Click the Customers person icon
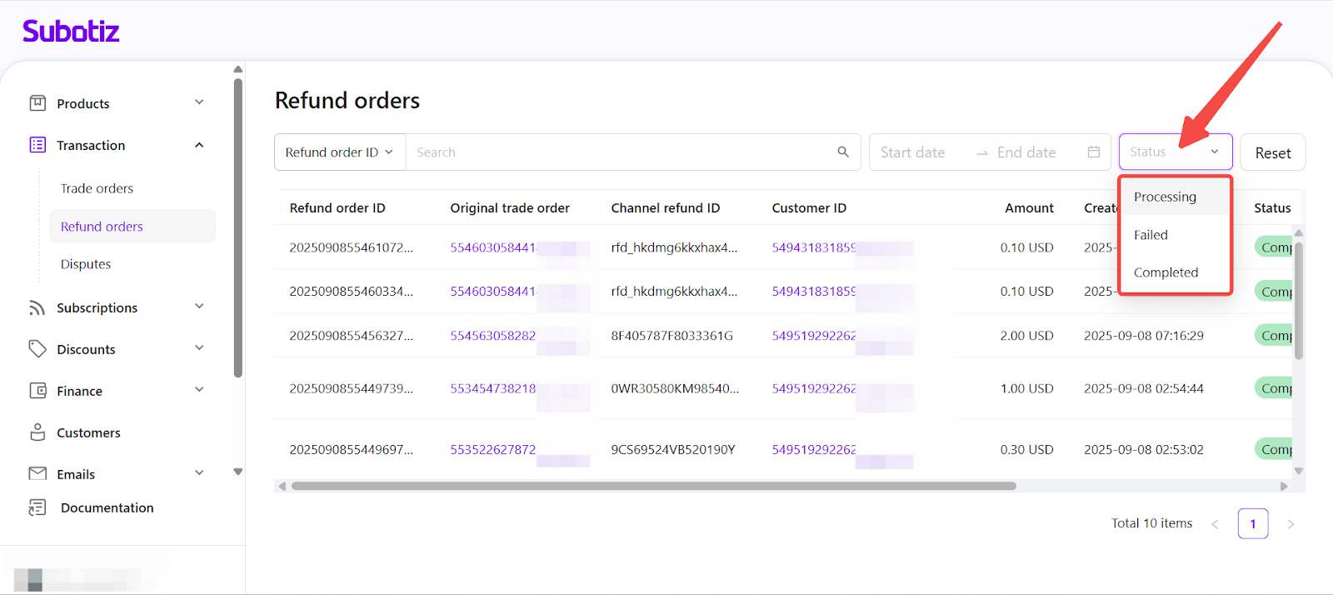The width and height of the screenshot is (1333, 595). 37,432
